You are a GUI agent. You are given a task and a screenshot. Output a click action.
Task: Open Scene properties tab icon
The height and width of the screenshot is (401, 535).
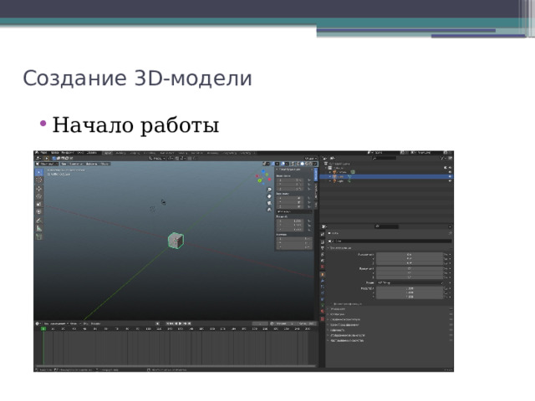(x=323, y=261)
